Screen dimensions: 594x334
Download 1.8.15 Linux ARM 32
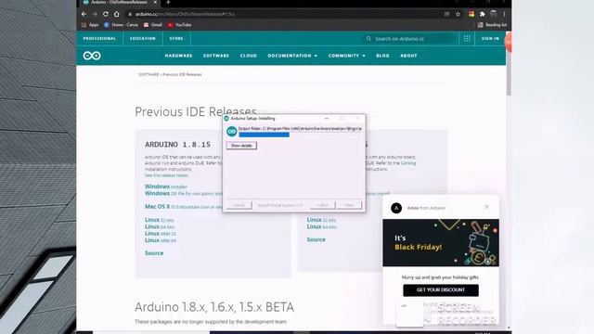161,234
